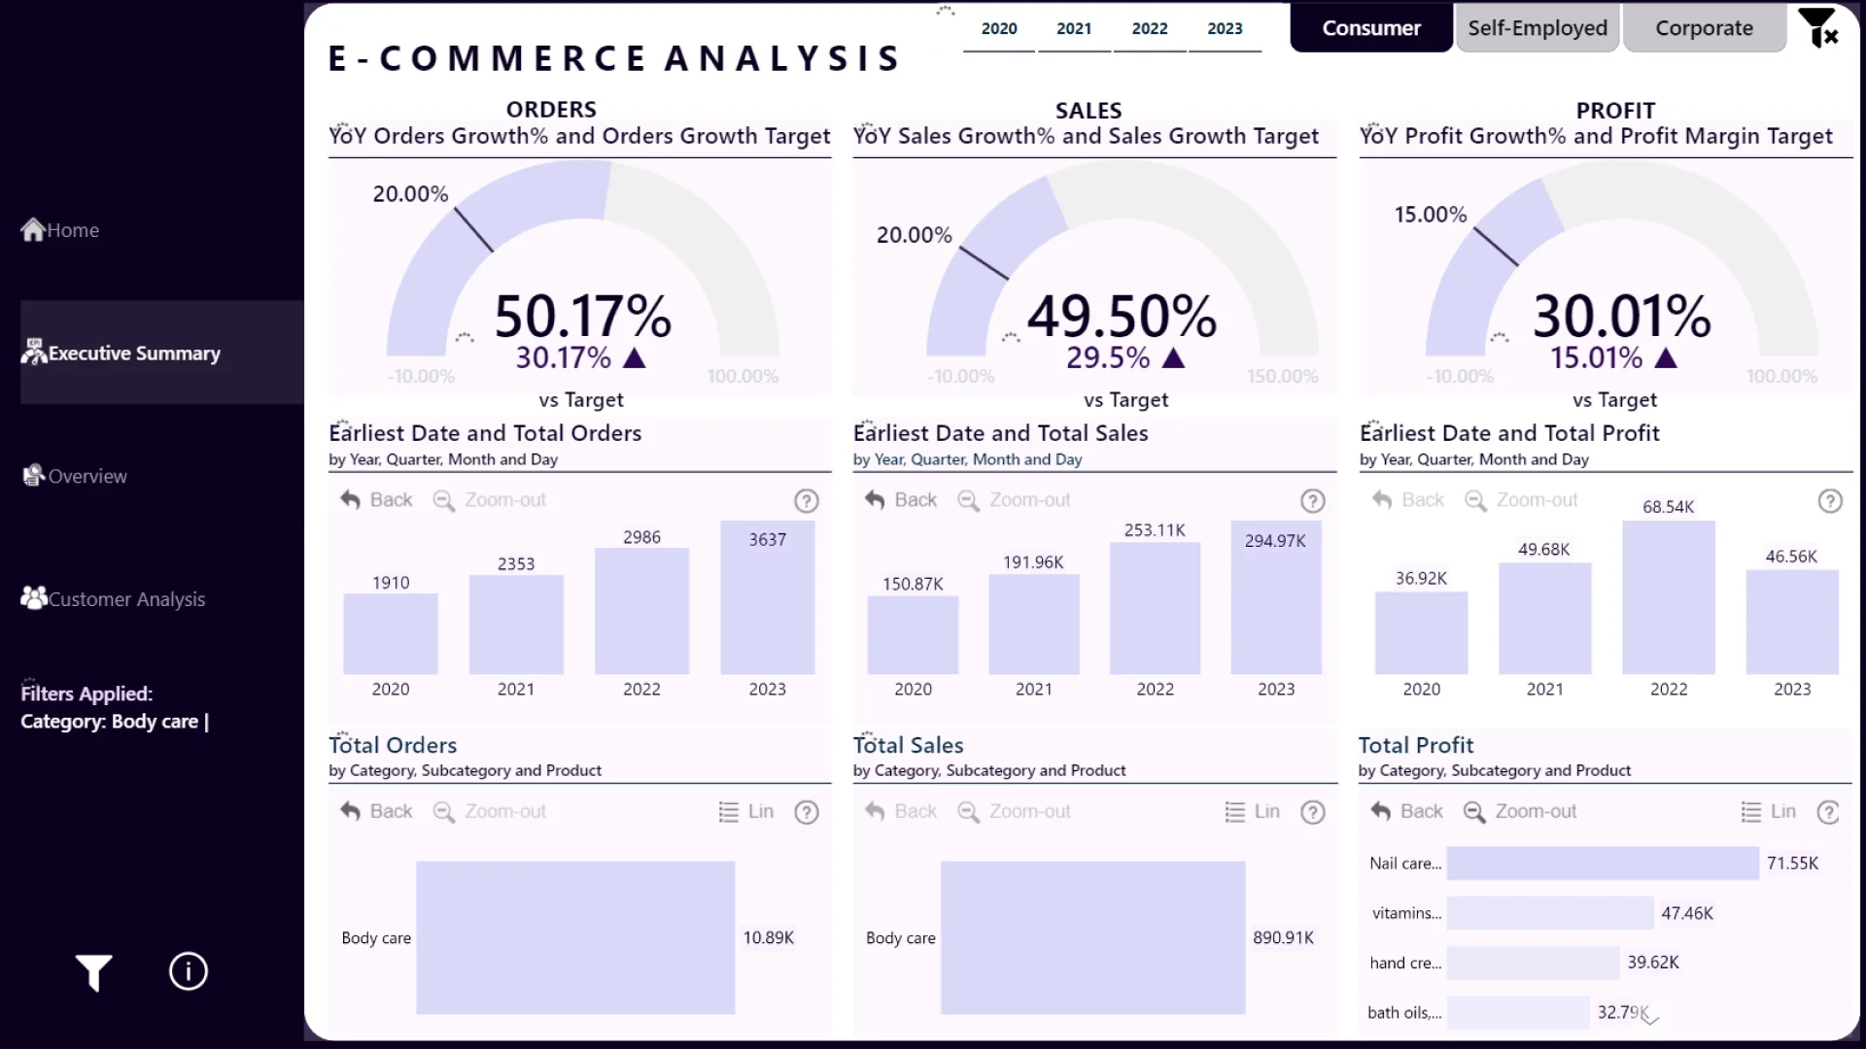Open help icon in Orders by year chart
1866x1049 pixels.
coord(807,500)
